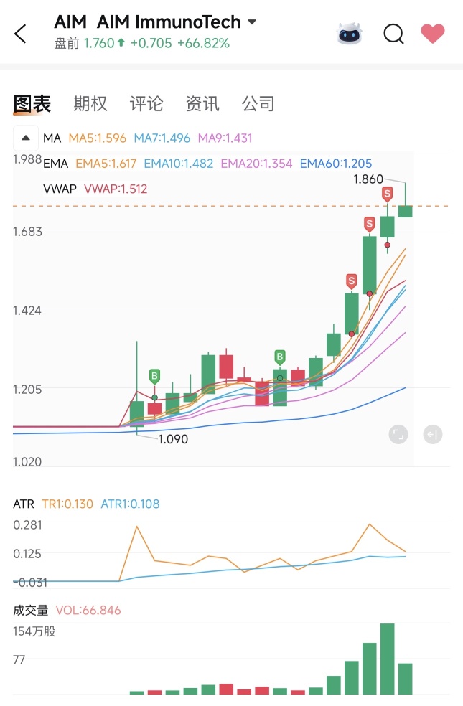Toggle the pink heart favorite icon

(432, 34)
